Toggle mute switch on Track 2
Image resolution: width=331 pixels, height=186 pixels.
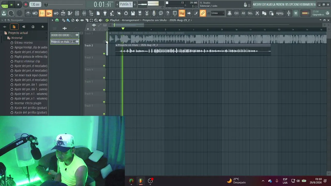pyautogui.click(x=104, y=54)
